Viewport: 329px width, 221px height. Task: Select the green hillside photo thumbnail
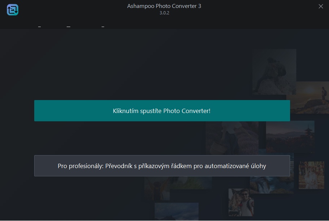click(191, 183)
